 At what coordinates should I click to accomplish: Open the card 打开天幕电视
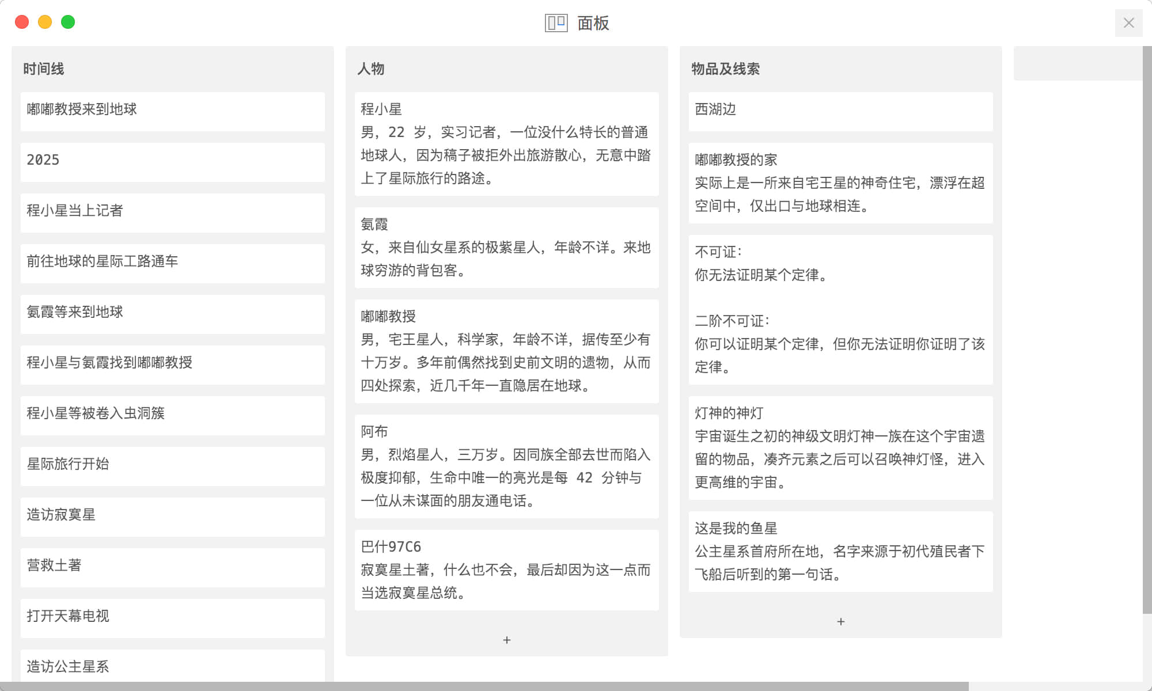173,618
